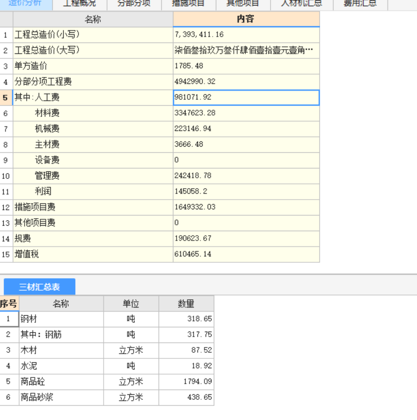Click the value 3347623.28
Viewport: 417px width, 420px height.
(x=246, y=113)
